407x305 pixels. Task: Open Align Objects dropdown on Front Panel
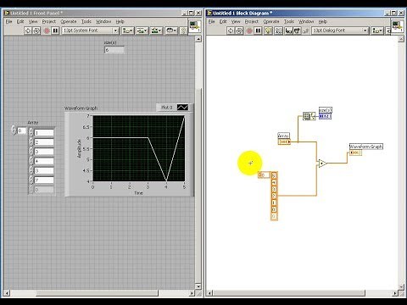point(128,30)
